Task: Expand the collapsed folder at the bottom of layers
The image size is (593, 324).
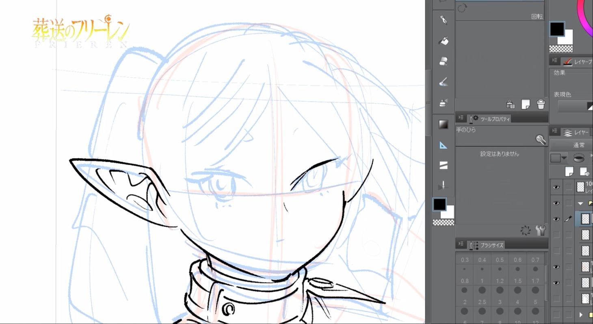Action: [581, 315]
